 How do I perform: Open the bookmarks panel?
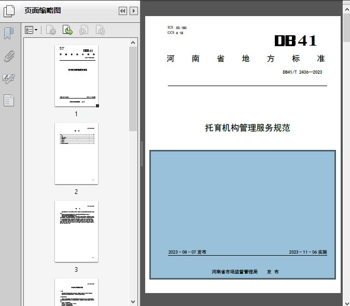[9, 34]
